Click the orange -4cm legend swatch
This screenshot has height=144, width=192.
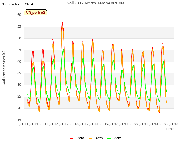[90, 138]
